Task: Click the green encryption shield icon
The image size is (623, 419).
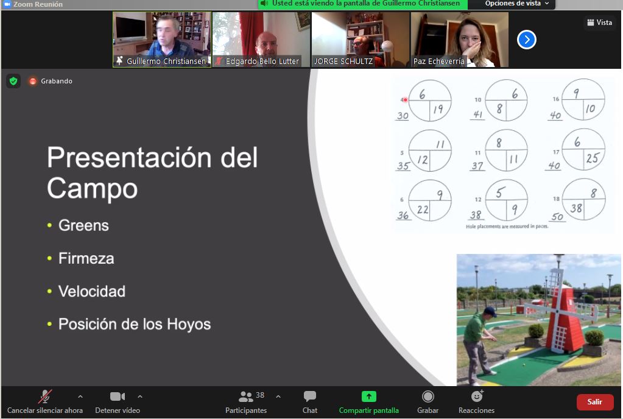Action: (13, 81)
